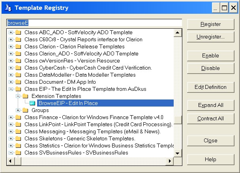Click the vertical scrollbar thumb
Image resolution: width=240 pixels, height=173 pixels.
178,120
